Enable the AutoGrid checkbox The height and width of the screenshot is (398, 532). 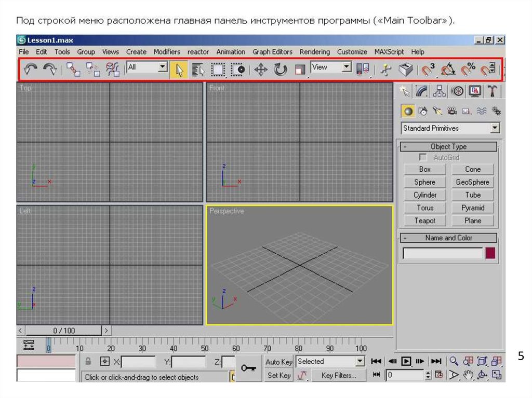pyautogui.click(x=423, y=157)
